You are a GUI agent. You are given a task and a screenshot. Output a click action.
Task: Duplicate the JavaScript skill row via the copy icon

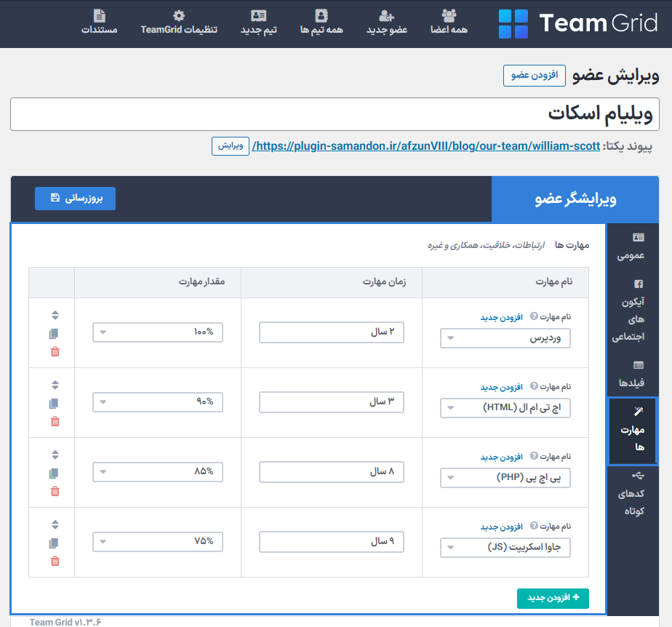55,543
